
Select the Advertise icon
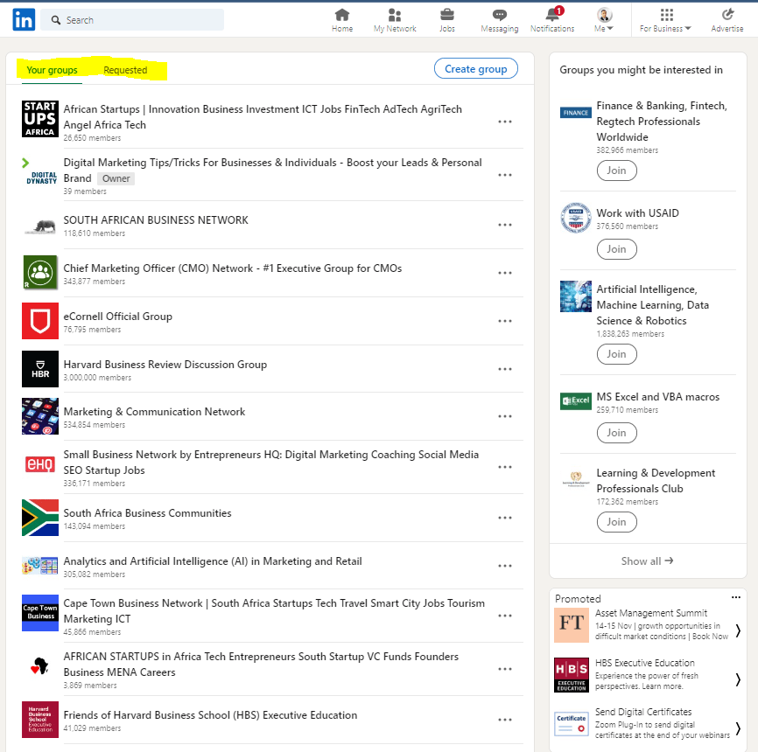click(x=726, y=16)
